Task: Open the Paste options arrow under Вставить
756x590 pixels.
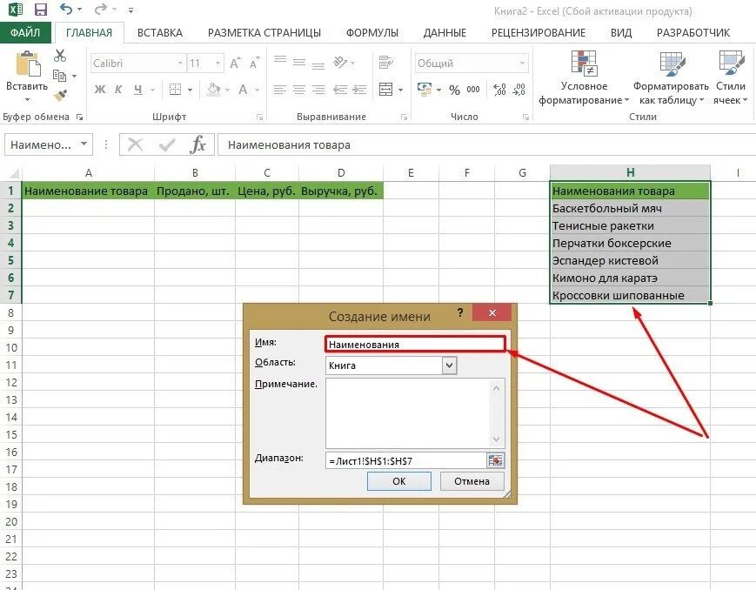Action: [x=27, y=100]
